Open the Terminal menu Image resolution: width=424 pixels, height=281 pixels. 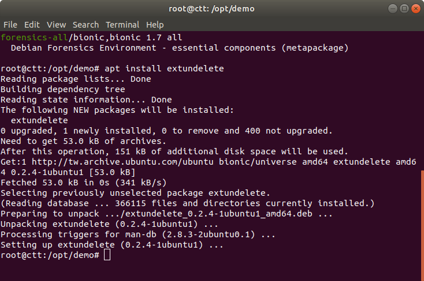(122, 25)
